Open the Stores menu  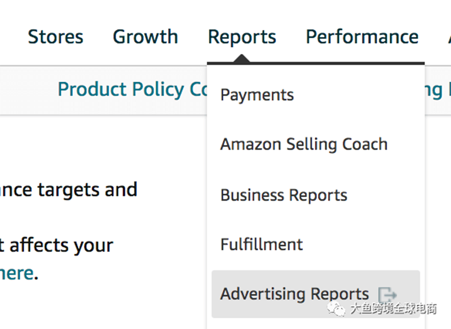point(55,37)
